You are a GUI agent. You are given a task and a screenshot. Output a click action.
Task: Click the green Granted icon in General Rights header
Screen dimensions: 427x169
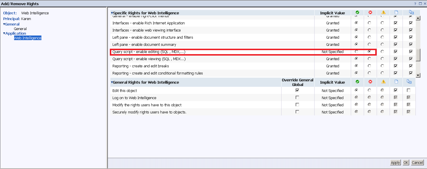pos(357,82)
